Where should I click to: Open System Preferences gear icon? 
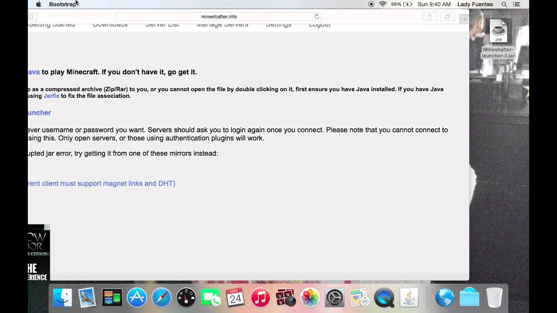coord(335,298)
